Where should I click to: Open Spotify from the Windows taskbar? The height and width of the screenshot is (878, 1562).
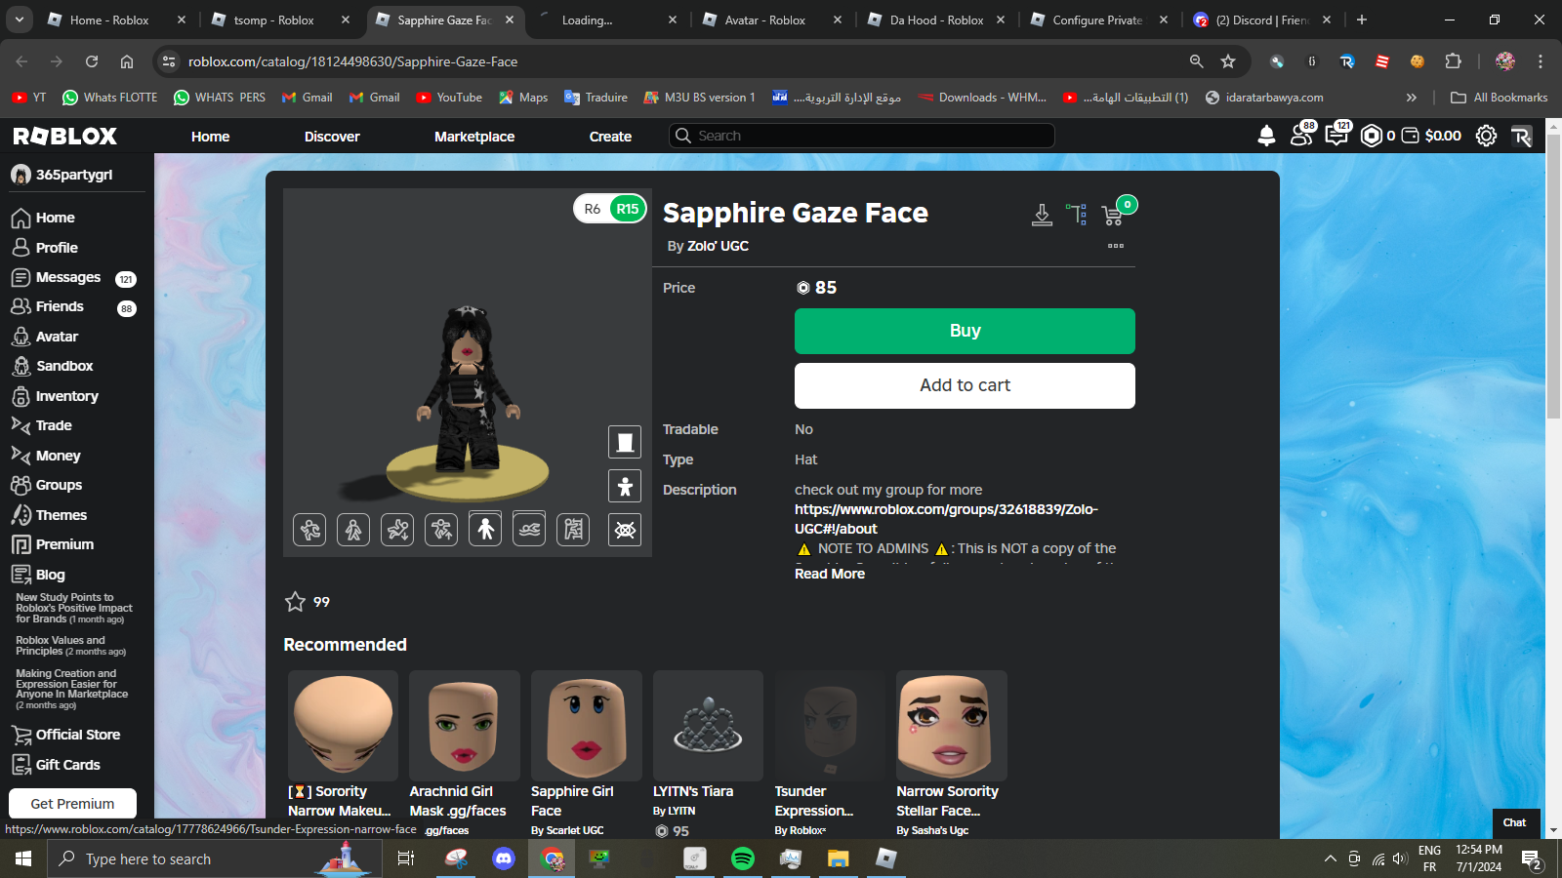(743, 858)
